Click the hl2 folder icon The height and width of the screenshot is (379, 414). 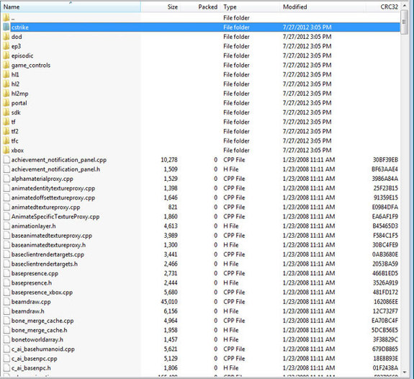[6, 84]
